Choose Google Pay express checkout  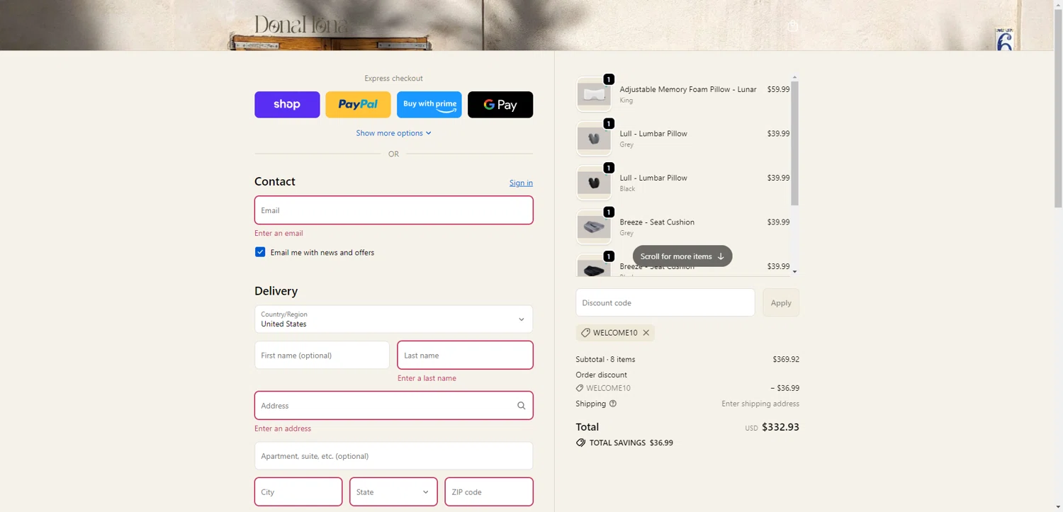[x=500, y=104]
